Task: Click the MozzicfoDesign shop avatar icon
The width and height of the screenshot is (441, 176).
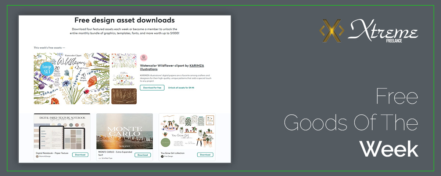Action: click(x=37, y=157)
